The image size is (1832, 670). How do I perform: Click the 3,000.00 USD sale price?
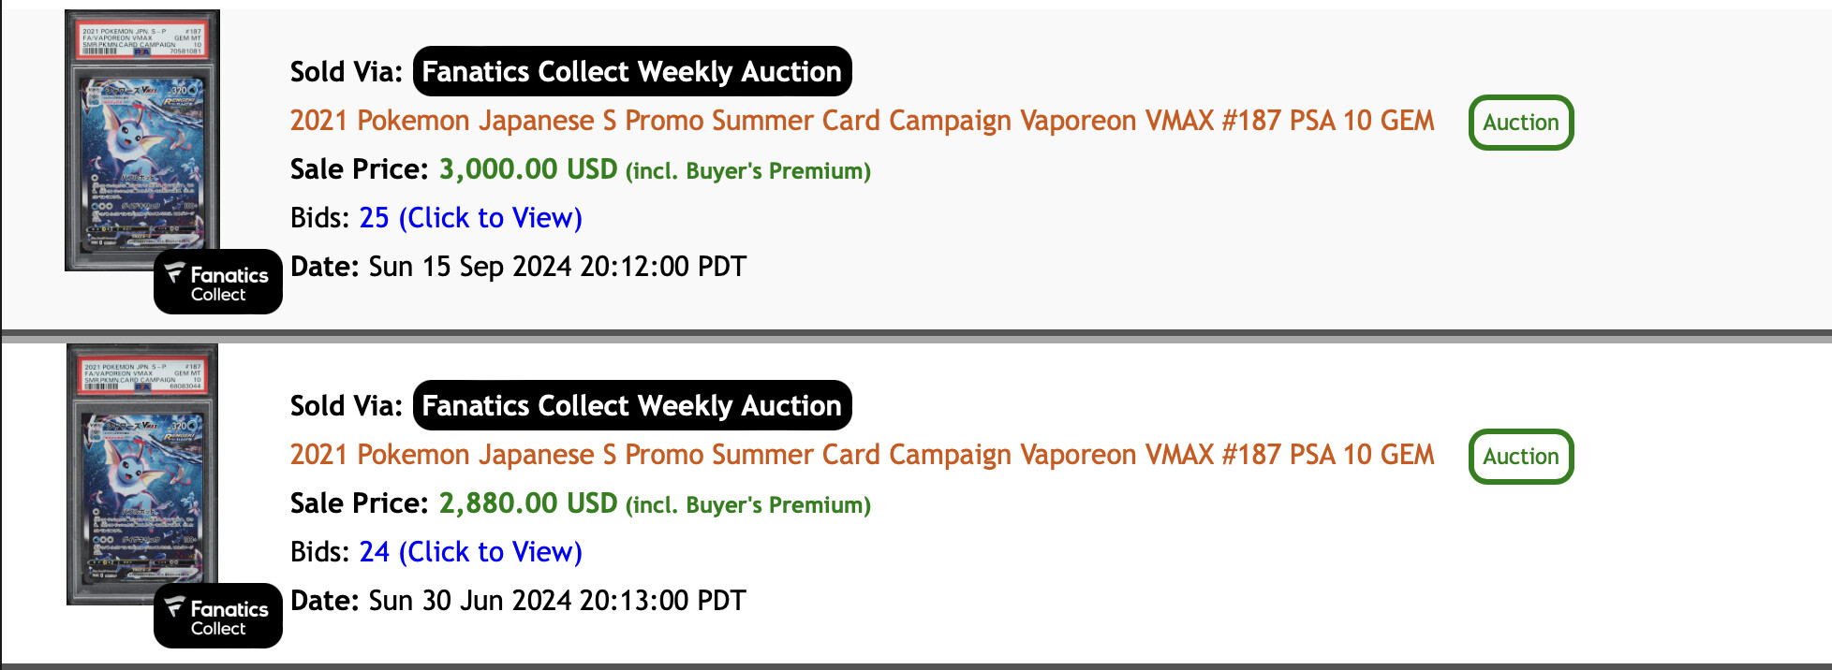(x=528, y=169)
